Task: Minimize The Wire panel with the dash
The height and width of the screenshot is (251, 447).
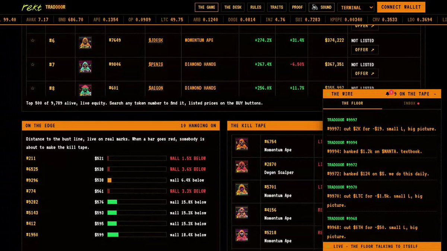Action: click(435, 94)
